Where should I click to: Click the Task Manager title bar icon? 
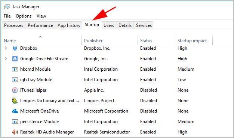tap(7, 7)
